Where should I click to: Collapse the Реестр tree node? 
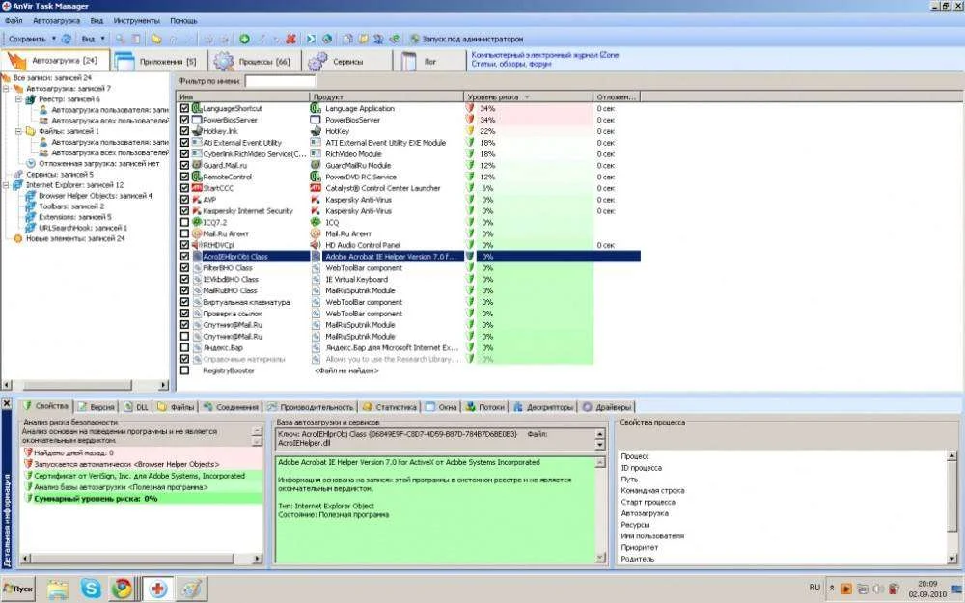[x=18, y=99]
